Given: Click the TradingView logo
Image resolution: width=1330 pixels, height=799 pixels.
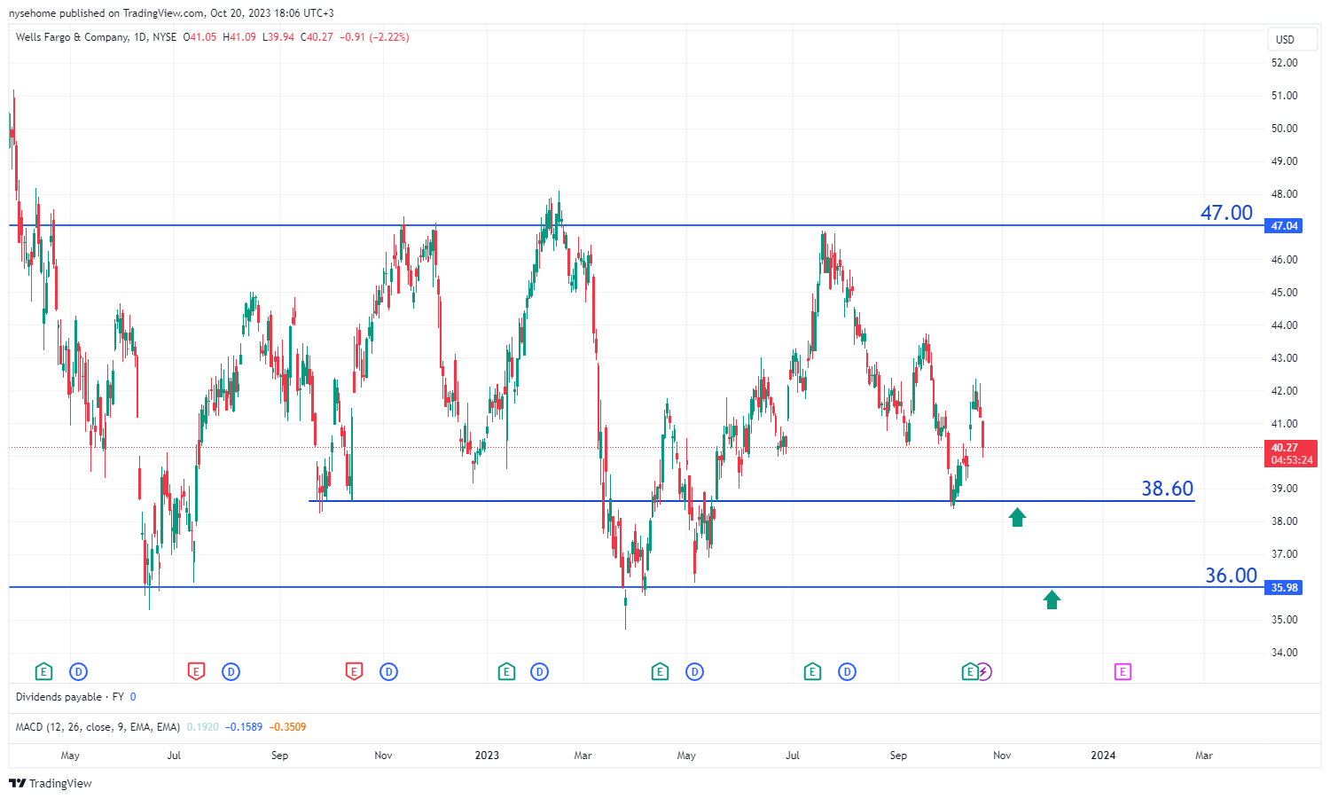Looking at the screenshot, I should 51,783.
